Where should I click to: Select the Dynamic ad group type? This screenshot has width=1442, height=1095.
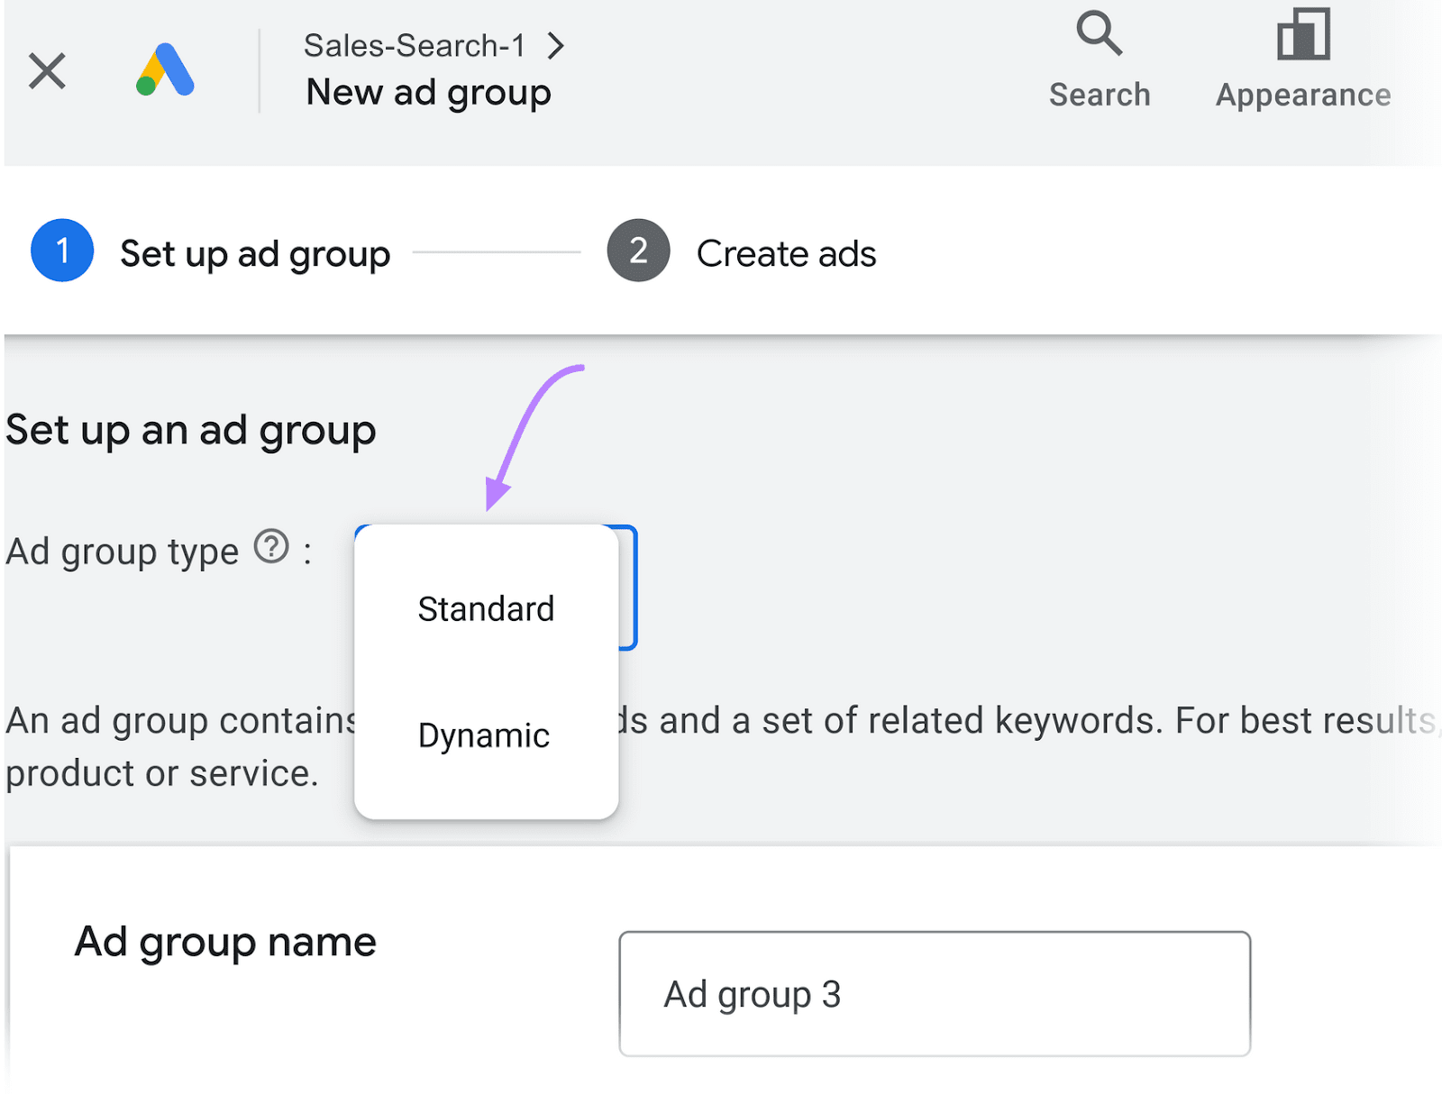coord(486,735)
